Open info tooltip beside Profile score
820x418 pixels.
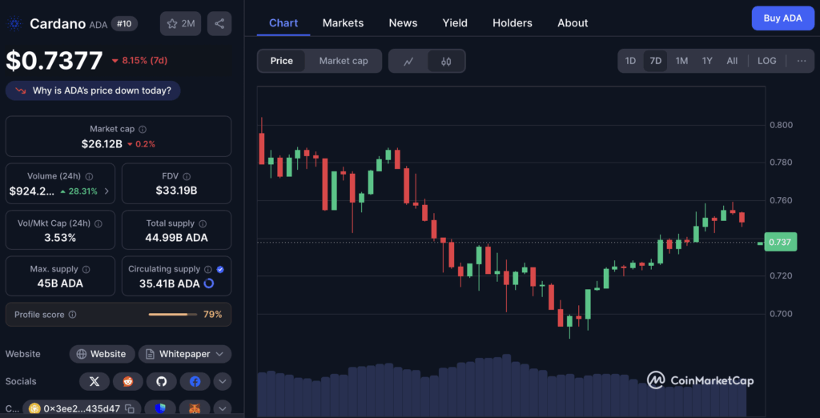pos(72,315)
